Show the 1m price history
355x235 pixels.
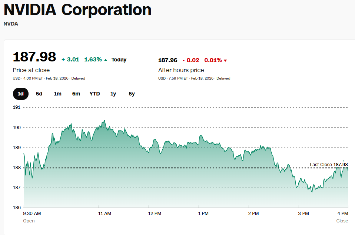pyautogui.click(x=57, y=94)
